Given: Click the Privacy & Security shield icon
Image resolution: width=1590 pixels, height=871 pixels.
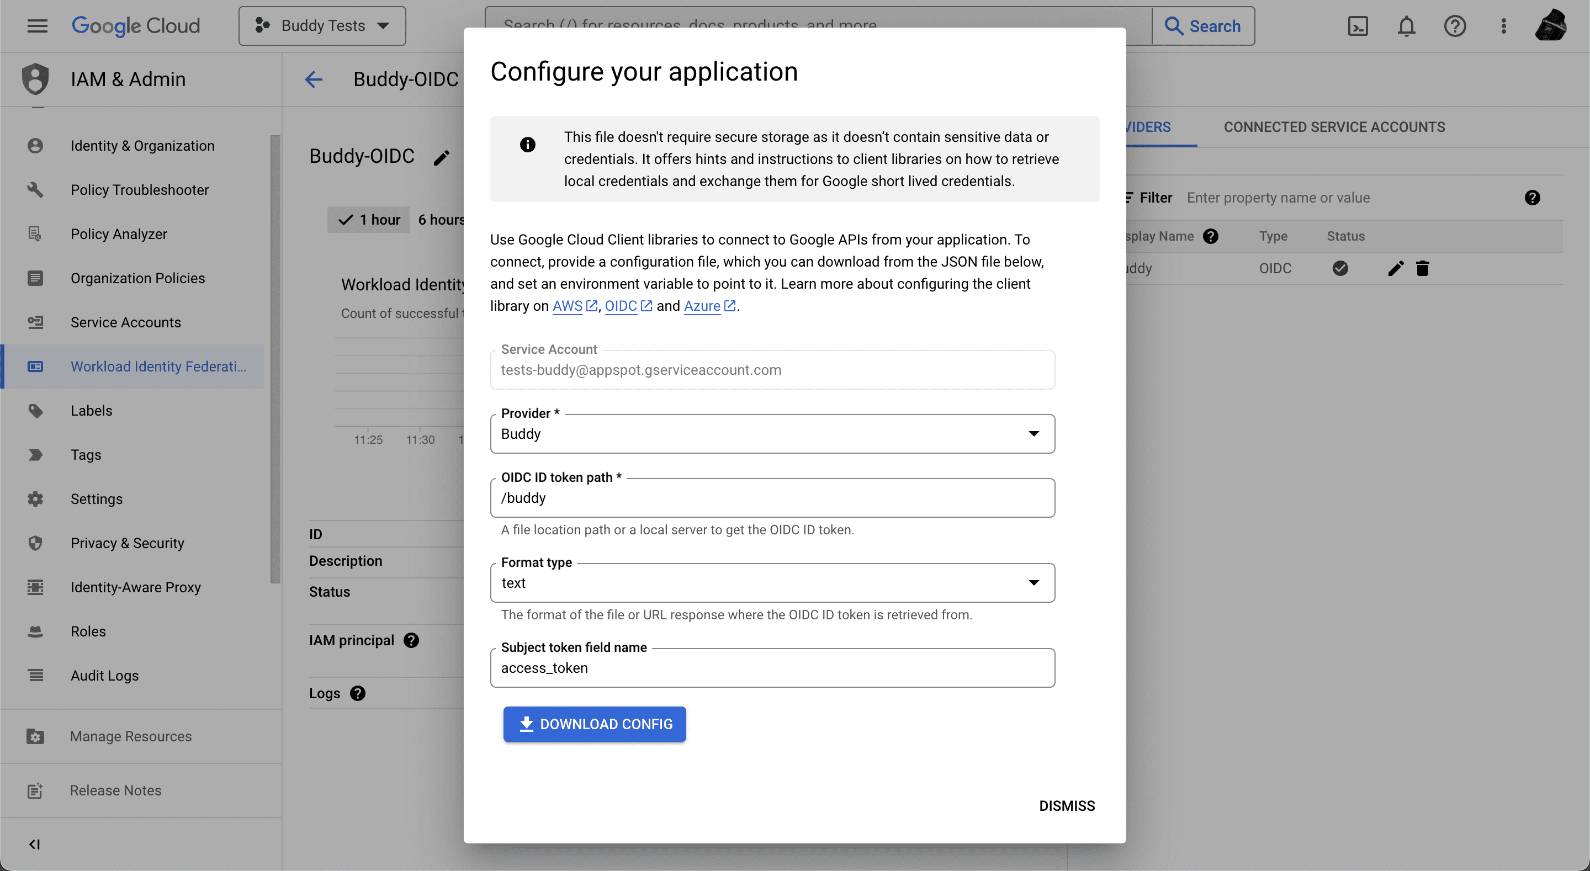Looking at the screenshot, I should (x=35, y=543).
